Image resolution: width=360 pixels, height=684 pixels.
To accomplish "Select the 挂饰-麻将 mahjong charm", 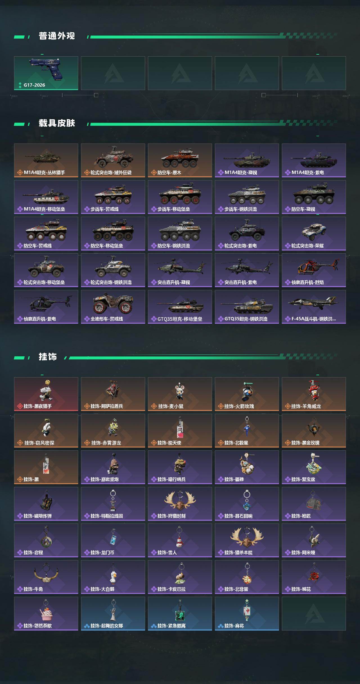I will (x=247, y=614).
